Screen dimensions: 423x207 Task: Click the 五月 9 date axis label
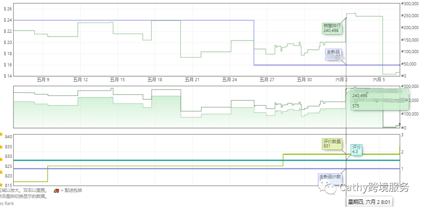tap(43, 80)
